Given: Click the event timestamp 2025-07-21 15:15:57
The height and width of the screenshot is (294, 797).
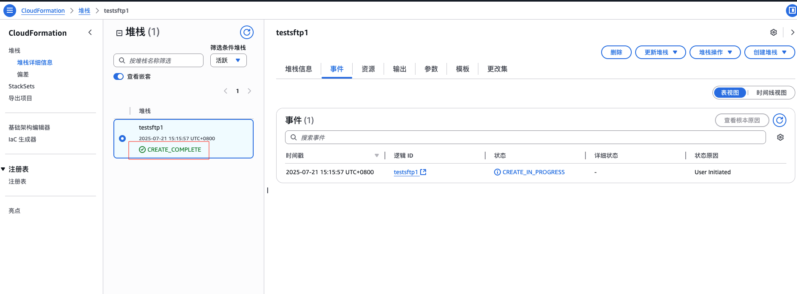Looking at the screenshot, I should 330,172.
